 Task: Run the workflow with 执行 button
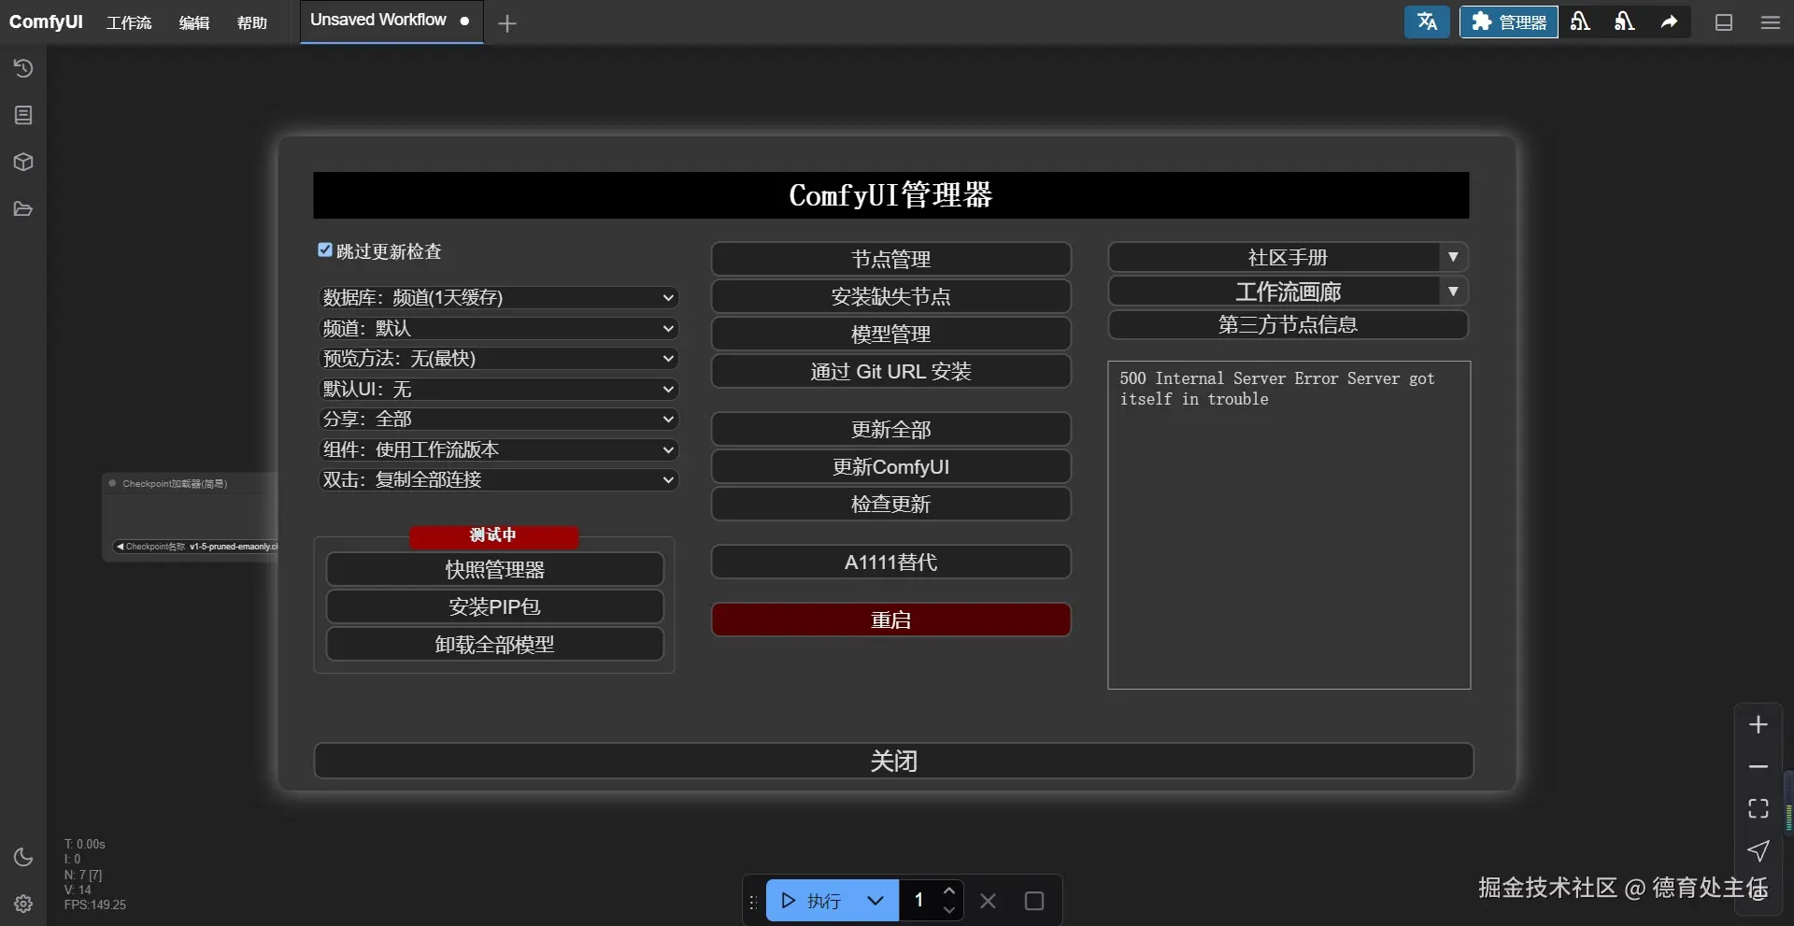coord(812,901)
